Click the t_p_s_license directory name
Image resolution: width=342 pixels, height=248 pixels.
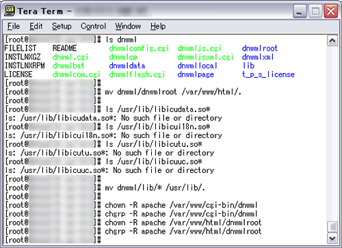click(x=268, y=74)
